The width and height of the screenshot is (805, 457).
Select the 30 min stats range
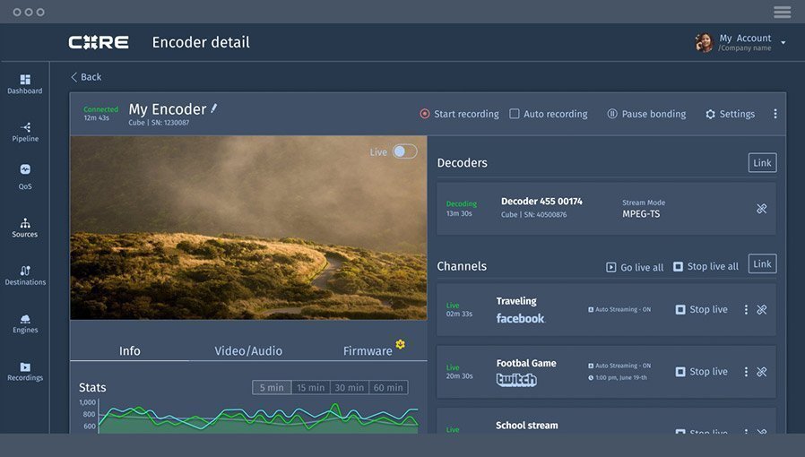[349, 387]
